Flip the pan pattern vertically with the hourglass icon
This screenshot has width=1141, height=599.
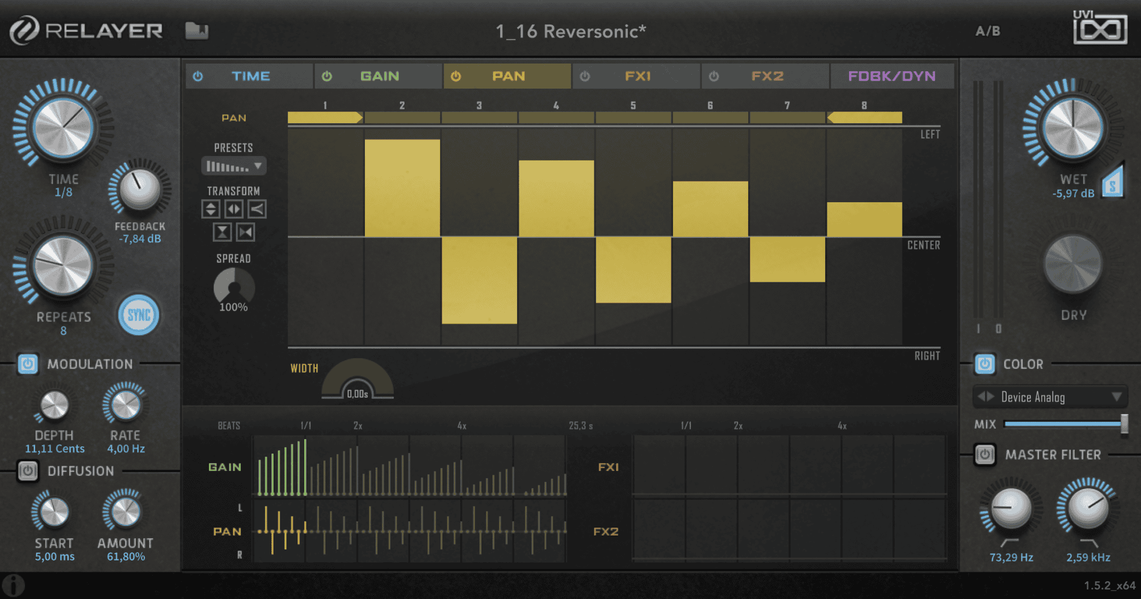222,232
